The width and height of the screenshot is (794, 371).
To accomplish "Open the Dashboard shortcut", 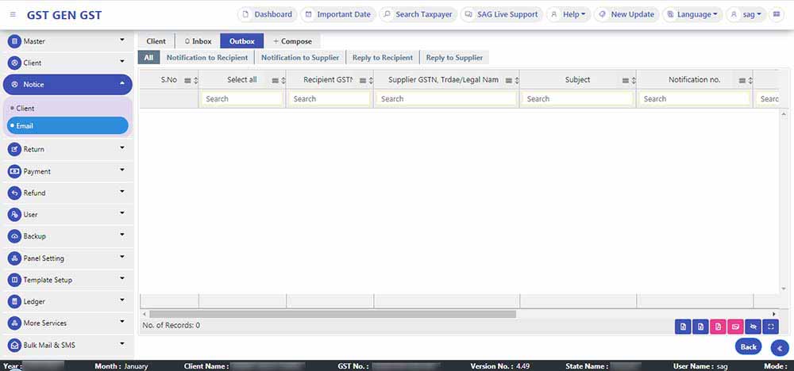I will click(x=267, y=14).
